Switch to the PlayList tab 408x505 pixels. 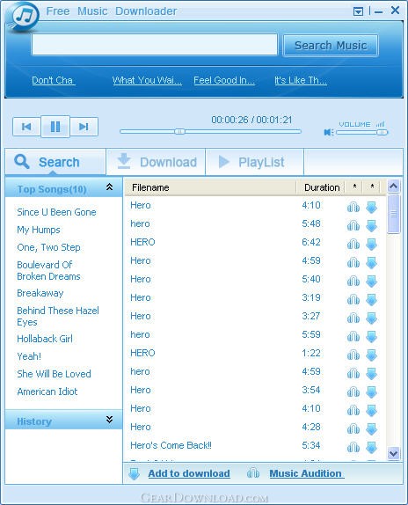point(254,162)
